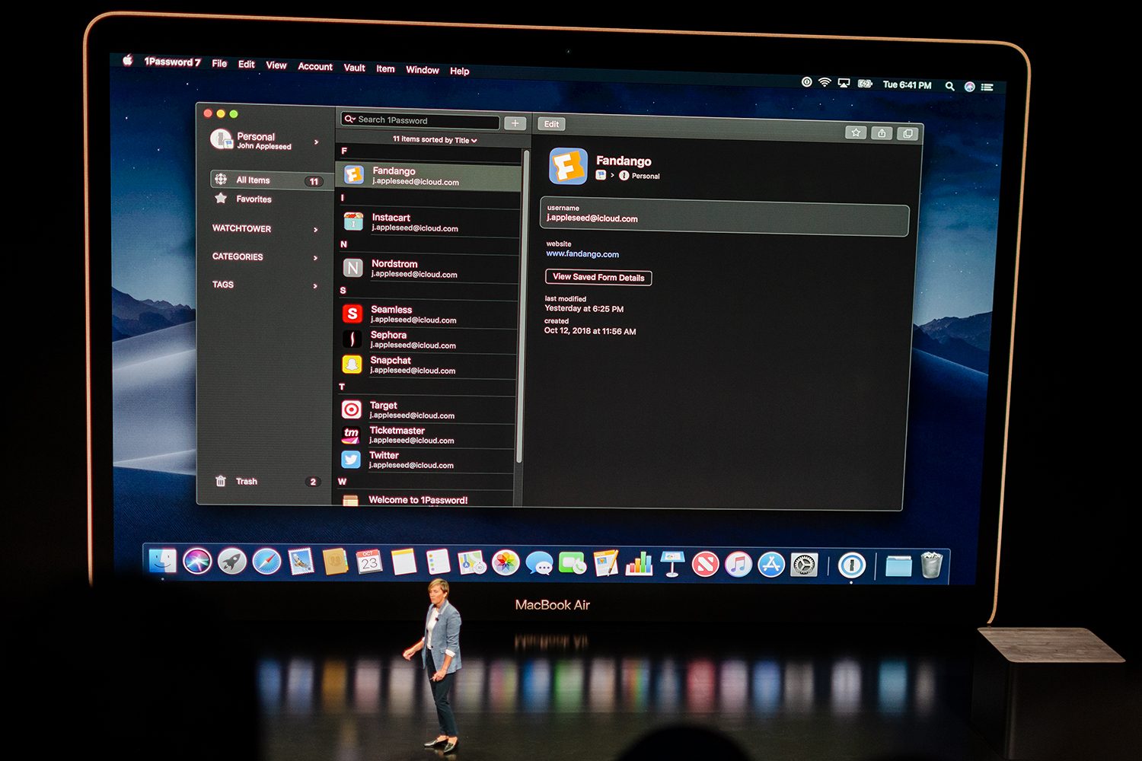The image size is (1142, 761).
Task: Click the share icon above the detail pane
Action: click(x=882, y=132)
